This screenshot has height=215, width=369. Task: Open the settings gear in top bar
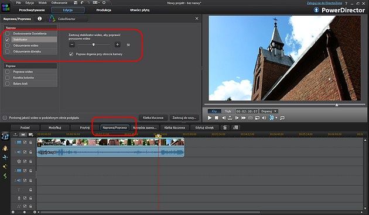[104, 3]
